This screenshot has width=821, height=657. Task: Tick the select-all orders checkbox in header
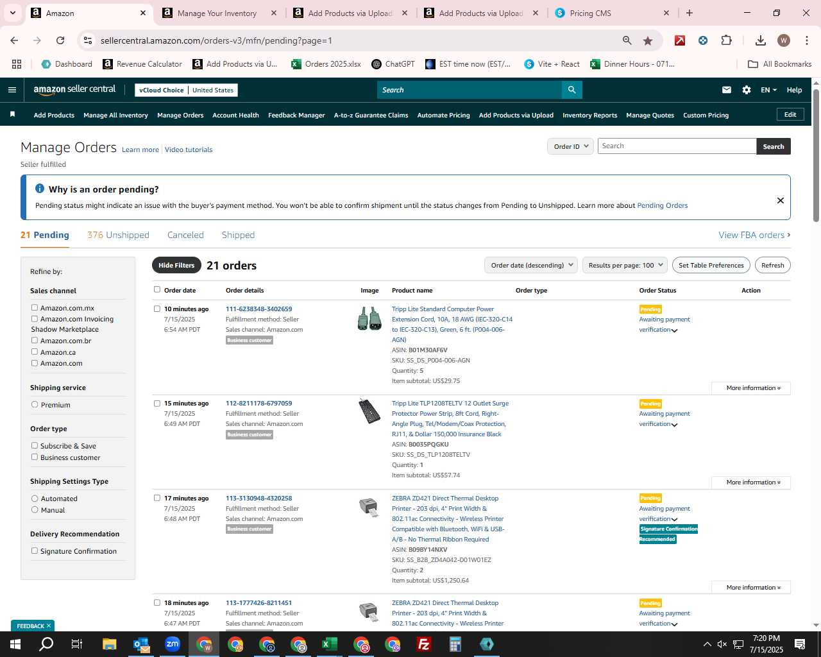[x=157, y=289]
